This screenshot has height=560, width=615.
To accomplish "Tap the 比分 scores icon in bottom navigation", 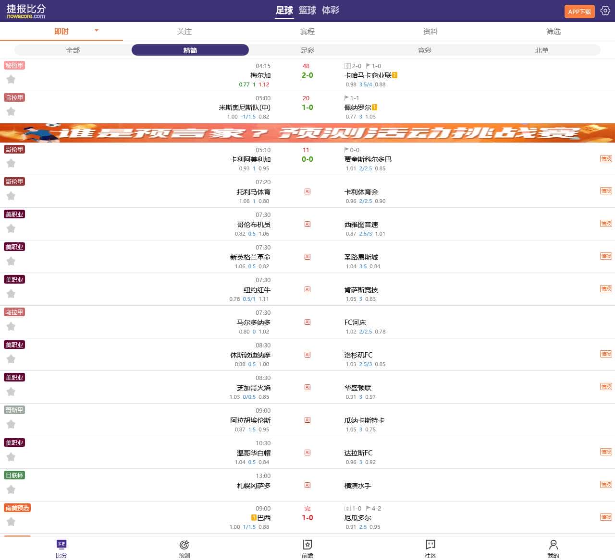I will [x=61, y=547].
